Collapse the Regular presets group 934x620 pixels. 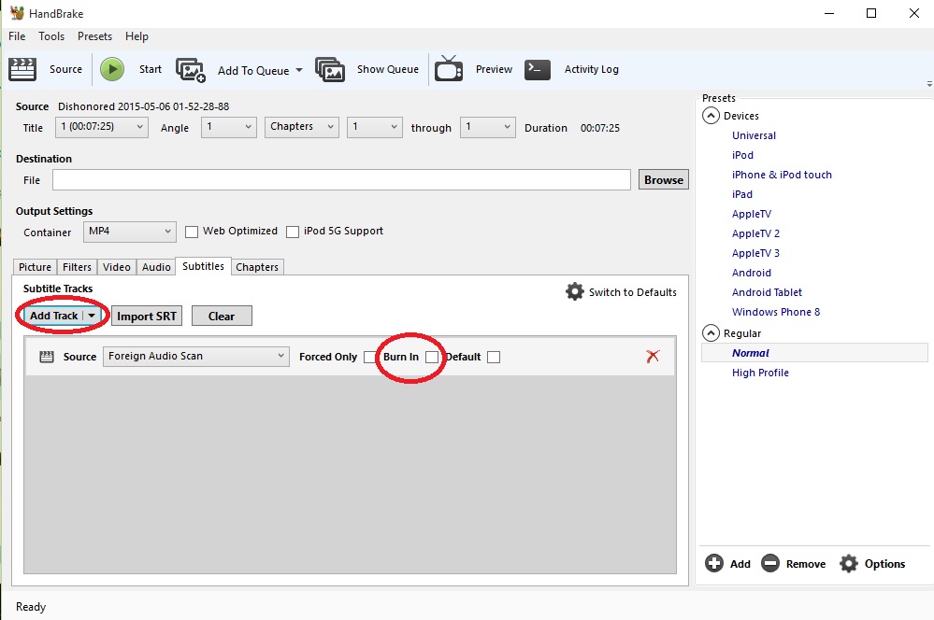[711, 332]
